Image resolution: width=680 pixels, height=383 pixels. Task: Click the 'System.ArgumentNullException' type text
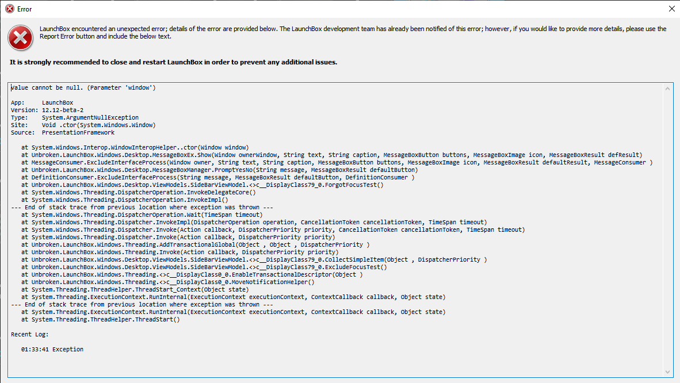pos(90,117)
